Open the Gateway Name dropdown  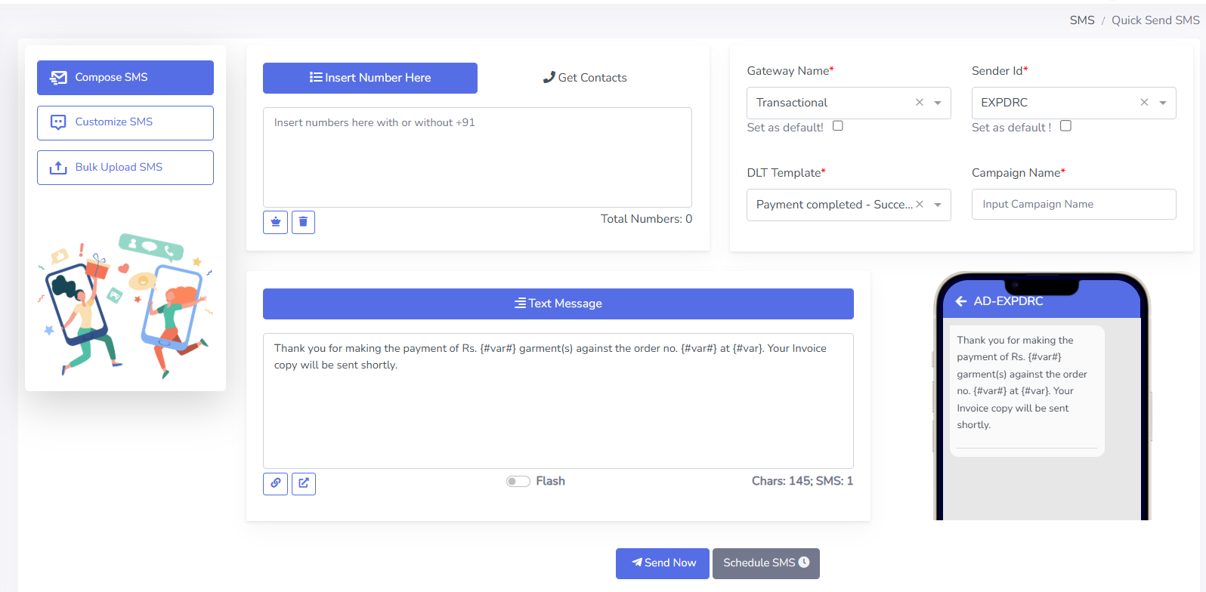[938, 103]
